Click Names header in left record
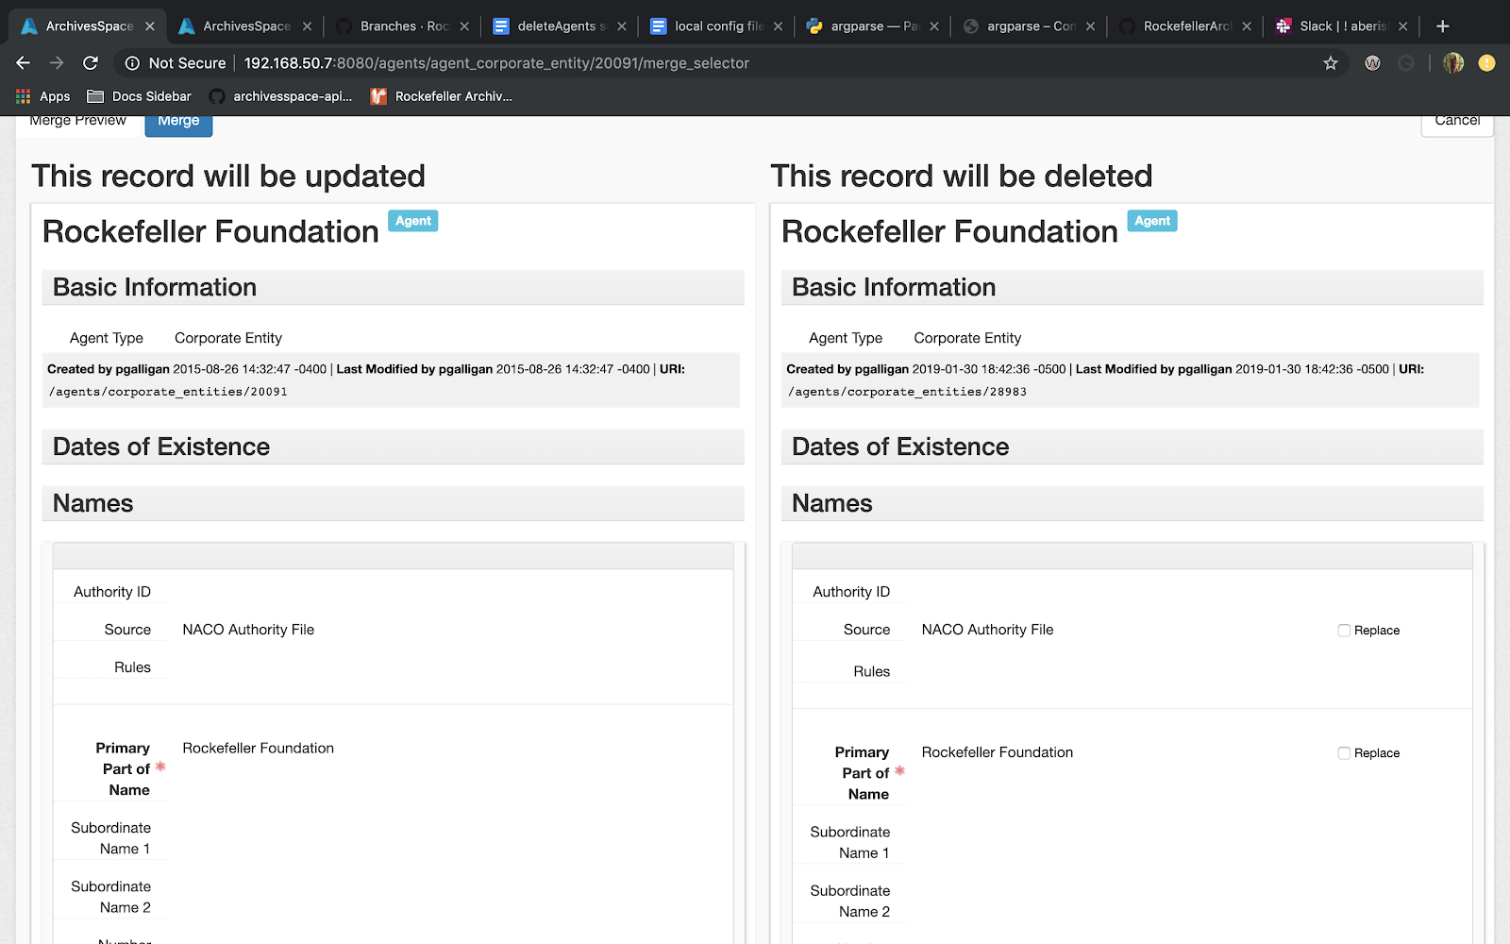Screen dimensions: 1510x944 coord(393,503)
